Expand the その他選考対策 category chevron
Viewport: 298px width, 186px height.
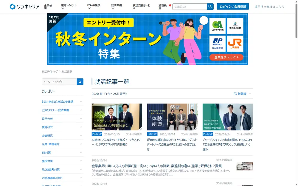[x=81, y=169]
